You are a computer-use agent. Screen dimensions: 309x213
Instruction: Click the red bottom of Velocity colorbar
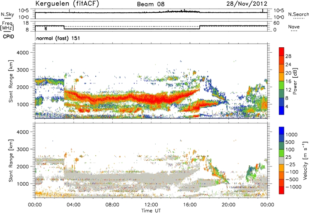(x=282, y=190)
